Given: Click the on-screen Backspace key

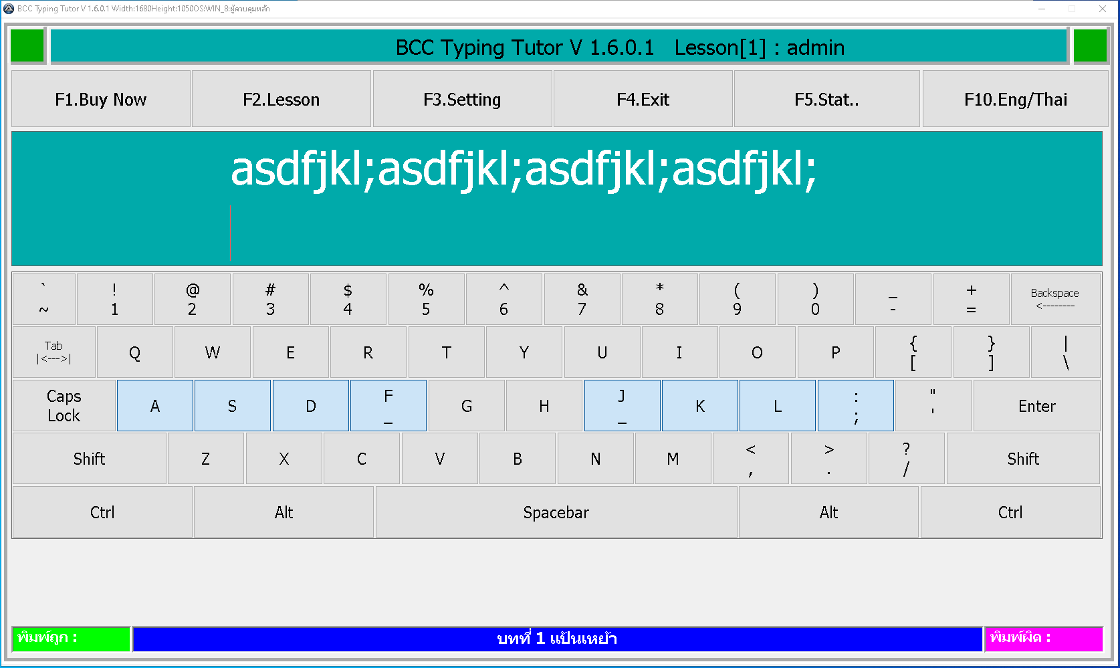Looking at the screenshot, I should coord(1055,299).
